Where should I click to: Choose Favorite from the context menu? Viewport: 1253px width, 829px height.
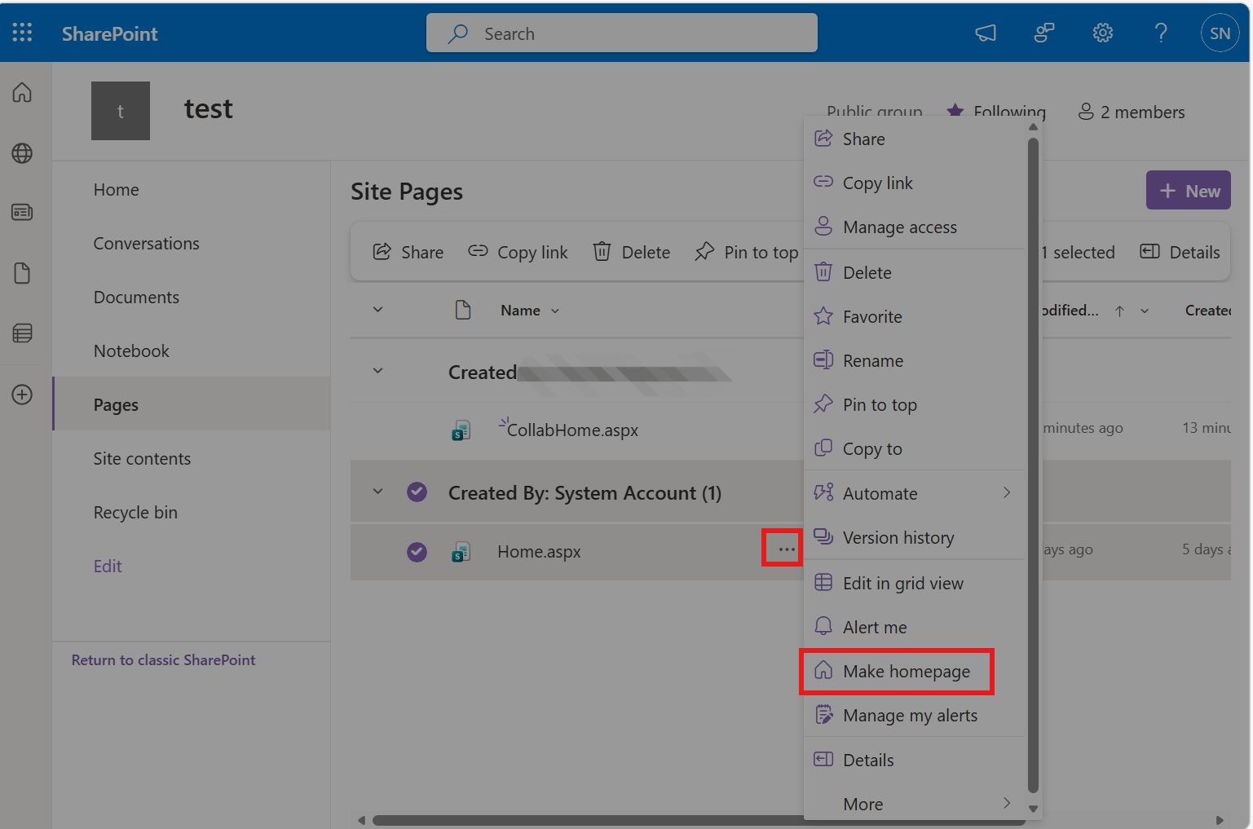pyautogui.click(x=914, y=317)
